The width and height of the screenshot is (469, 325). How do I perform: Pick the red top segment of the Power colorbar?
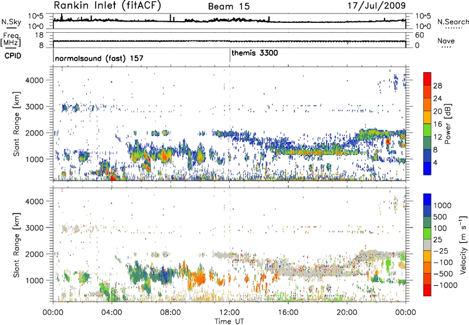pyautogui.click(x=427, y=79)
